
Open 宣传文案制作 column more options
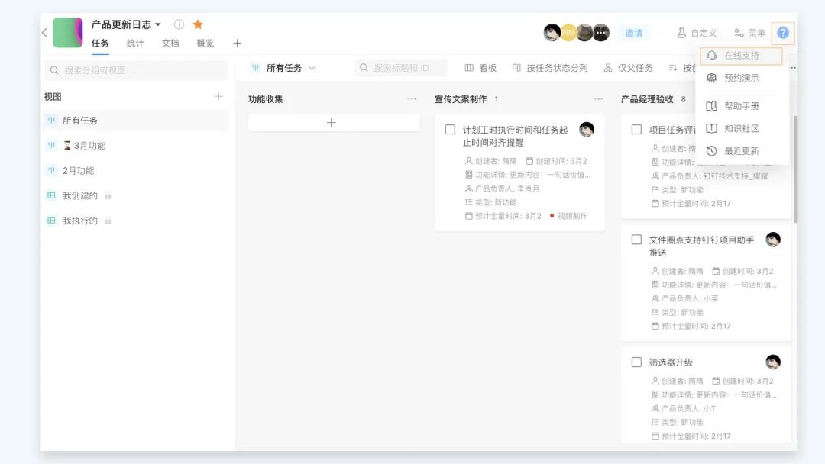pyautogui.click(x=598, y=99)
